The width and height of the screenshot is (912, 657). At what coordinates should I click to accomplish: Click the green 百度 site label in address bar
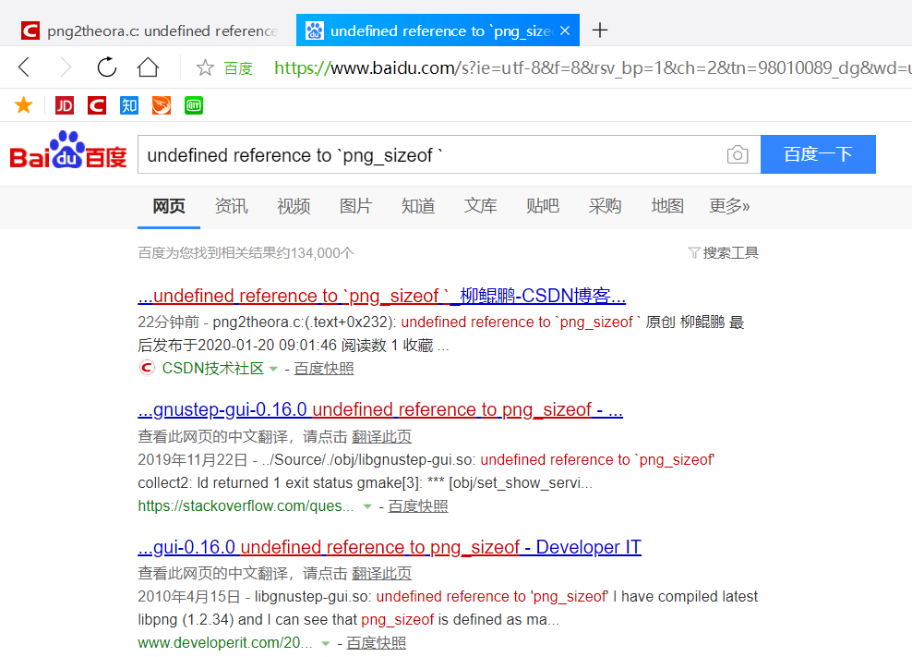pos(238,68)
